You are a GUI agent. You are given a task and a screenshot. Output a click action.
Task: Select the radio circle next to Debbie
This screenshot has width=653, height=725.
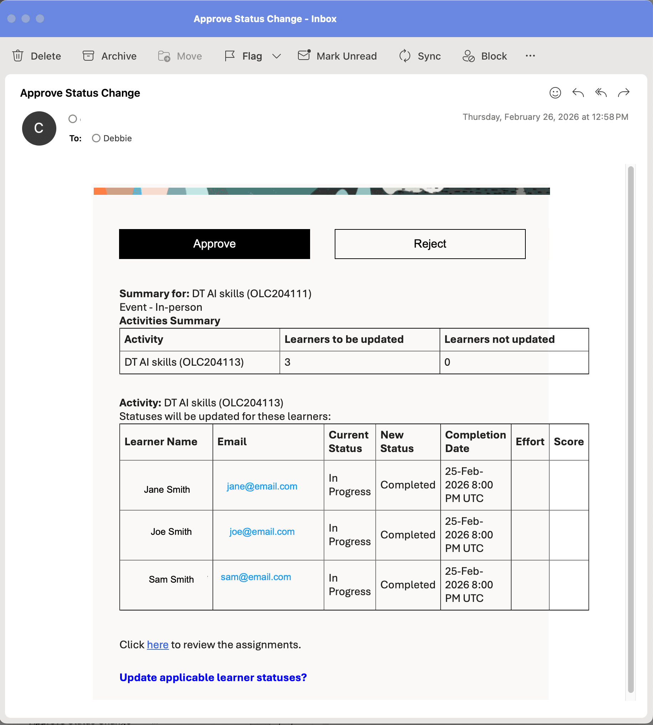pos(96,138)
